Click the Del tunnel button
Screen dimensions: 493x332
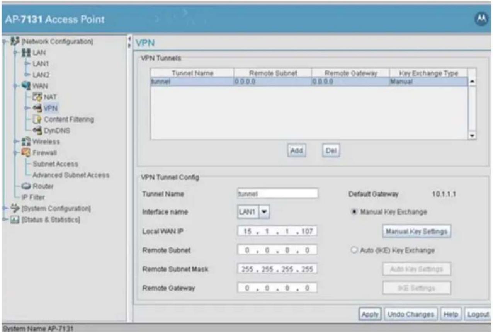click(x=331, y=151)
